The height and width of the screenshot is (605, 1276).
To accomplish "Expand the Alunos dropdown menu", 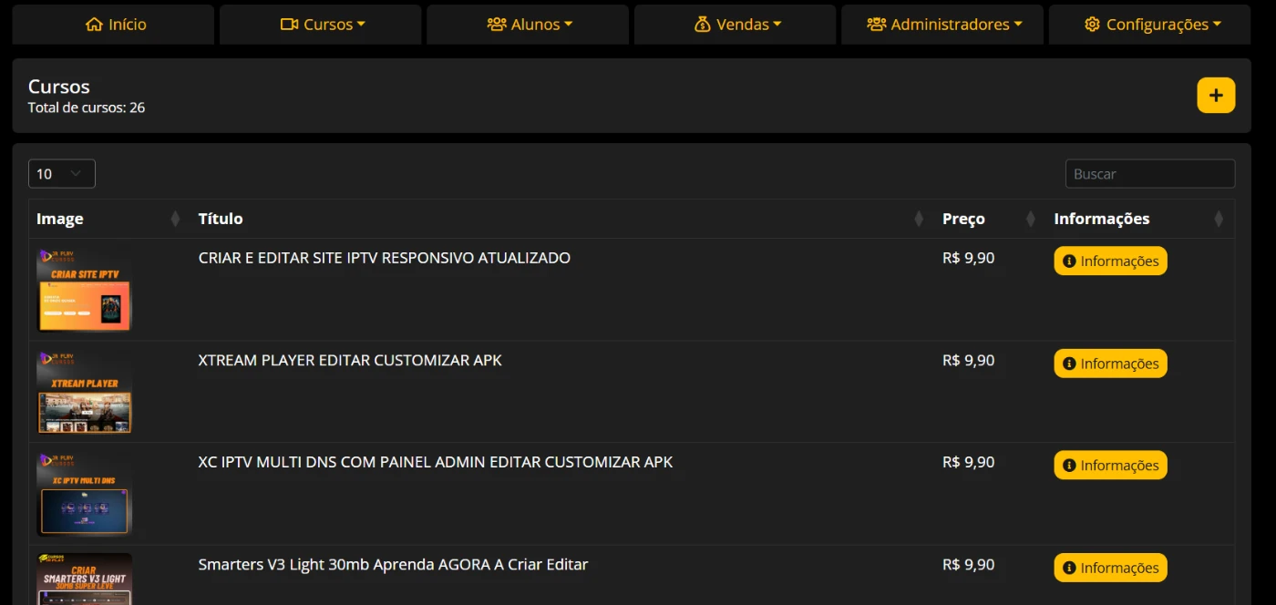I will (529, 25).
